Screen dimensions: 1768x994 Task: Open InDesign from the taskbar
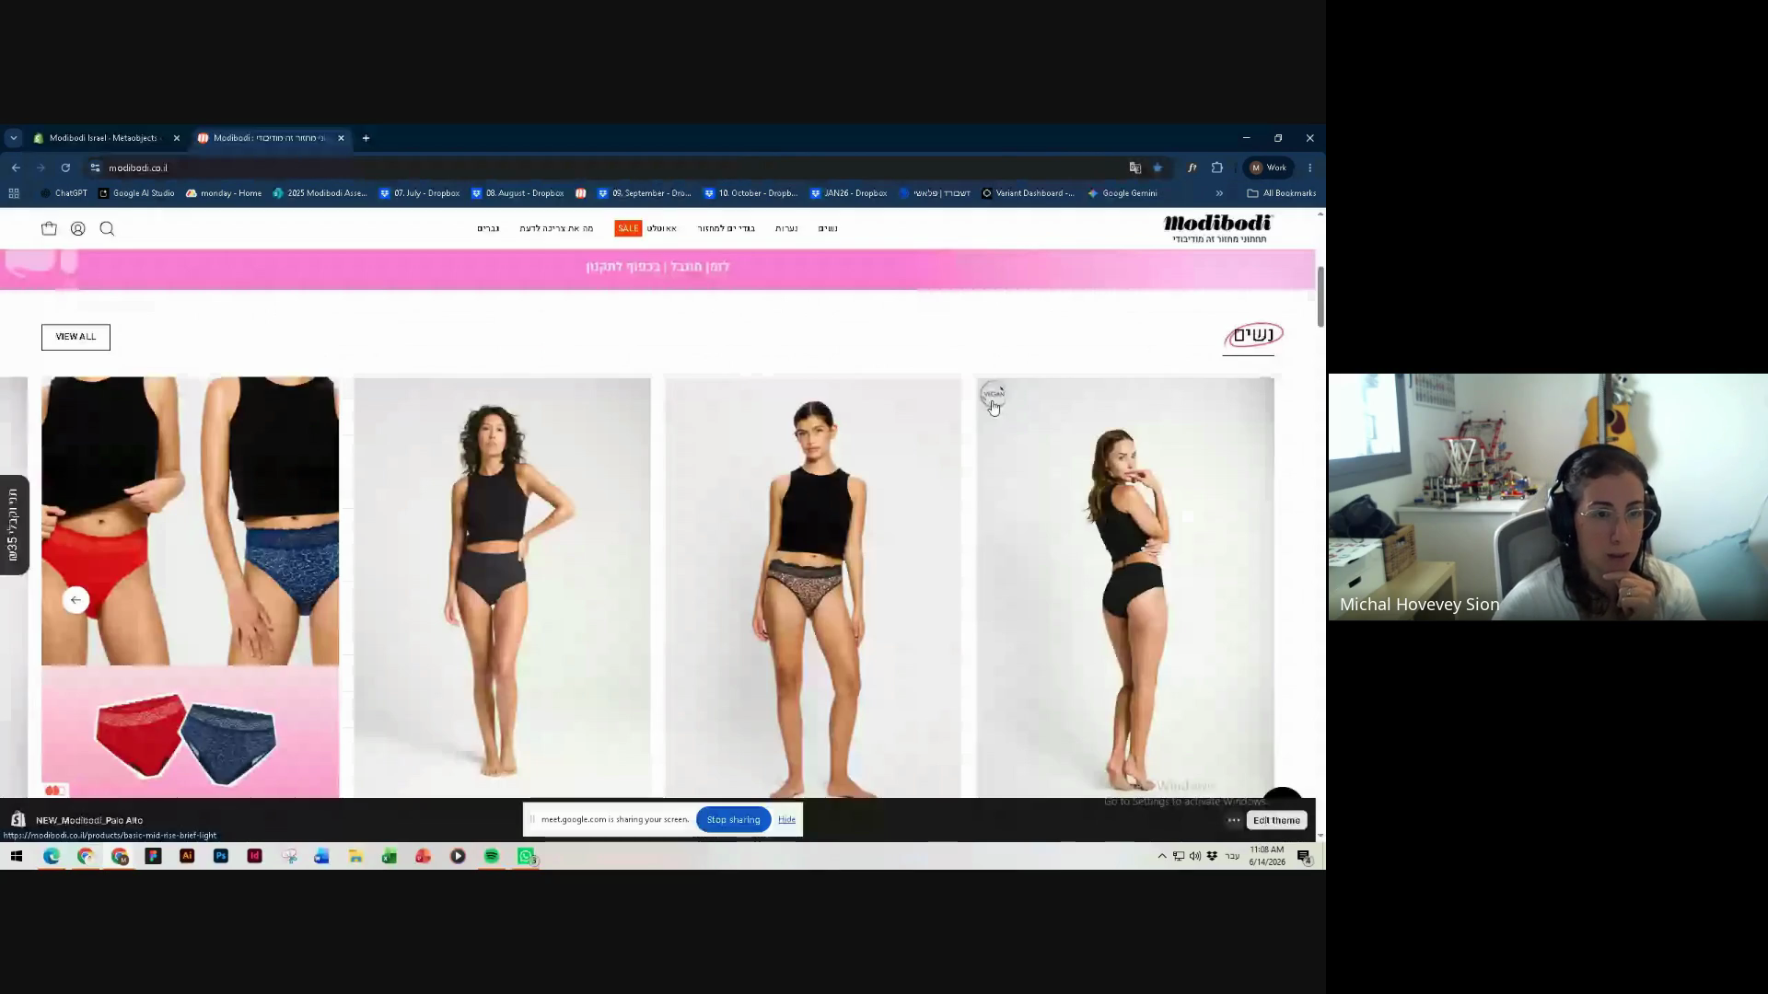(x=255, y=856)
